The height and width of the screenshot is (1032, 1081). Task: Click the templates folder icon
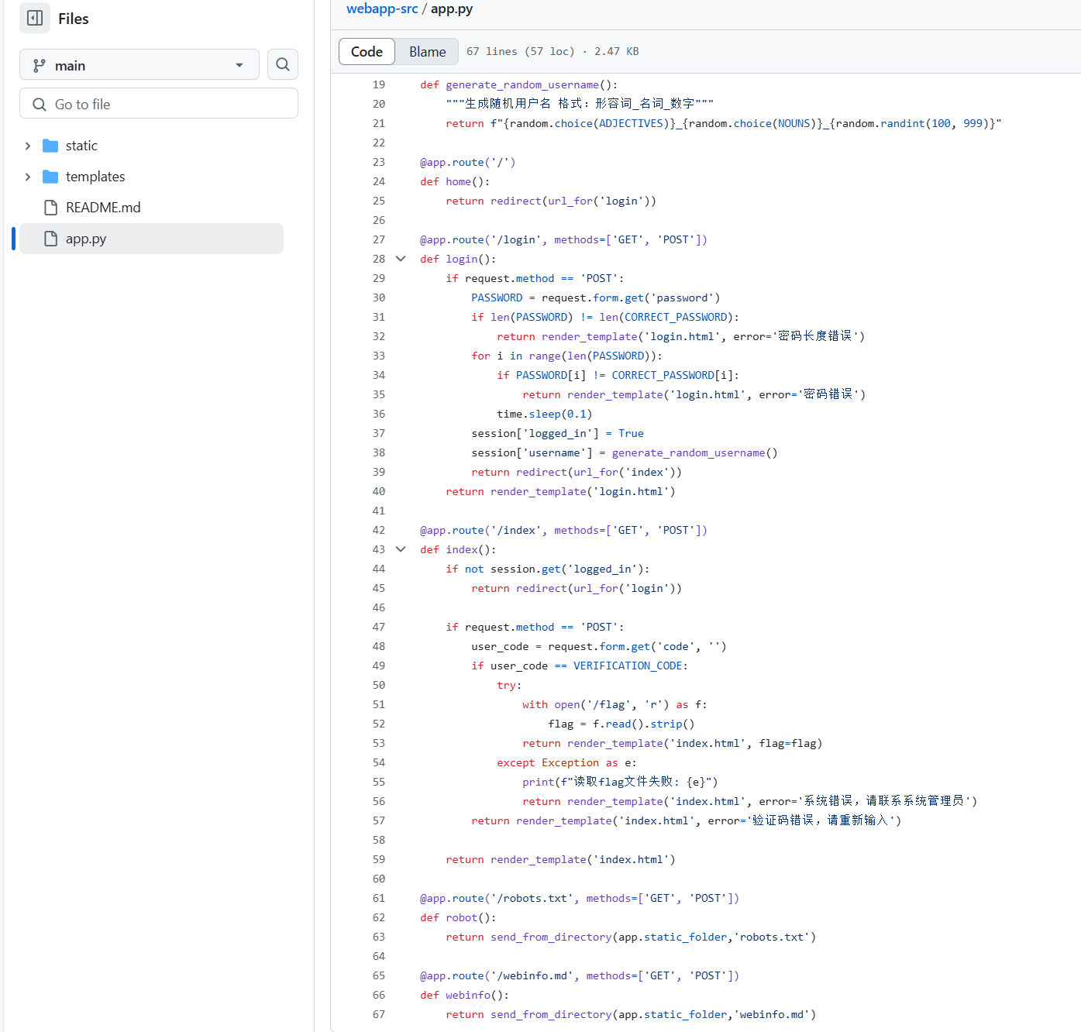50,177
